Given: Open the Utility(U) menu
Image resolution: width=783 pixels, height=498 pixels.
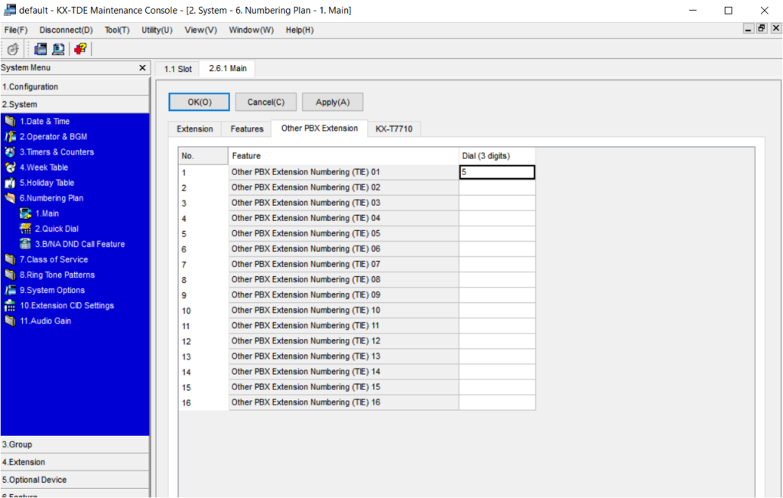Looking at the screenshot, I should coord(157,30).
